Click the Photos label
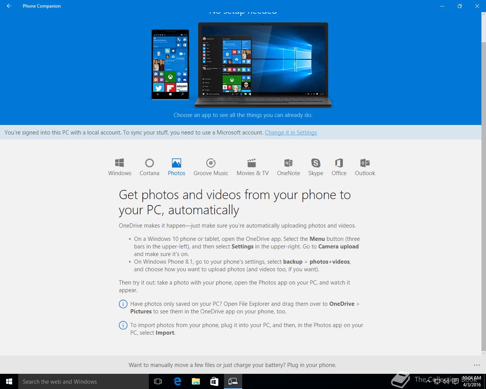The width and height of the screenshot is (486, 389). (x=177, y=173)
